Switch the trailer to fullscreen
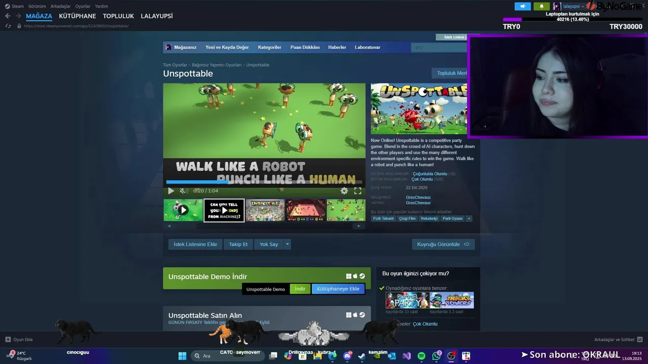648x364 pixels. pyautogui.click(x=357, y=191)
